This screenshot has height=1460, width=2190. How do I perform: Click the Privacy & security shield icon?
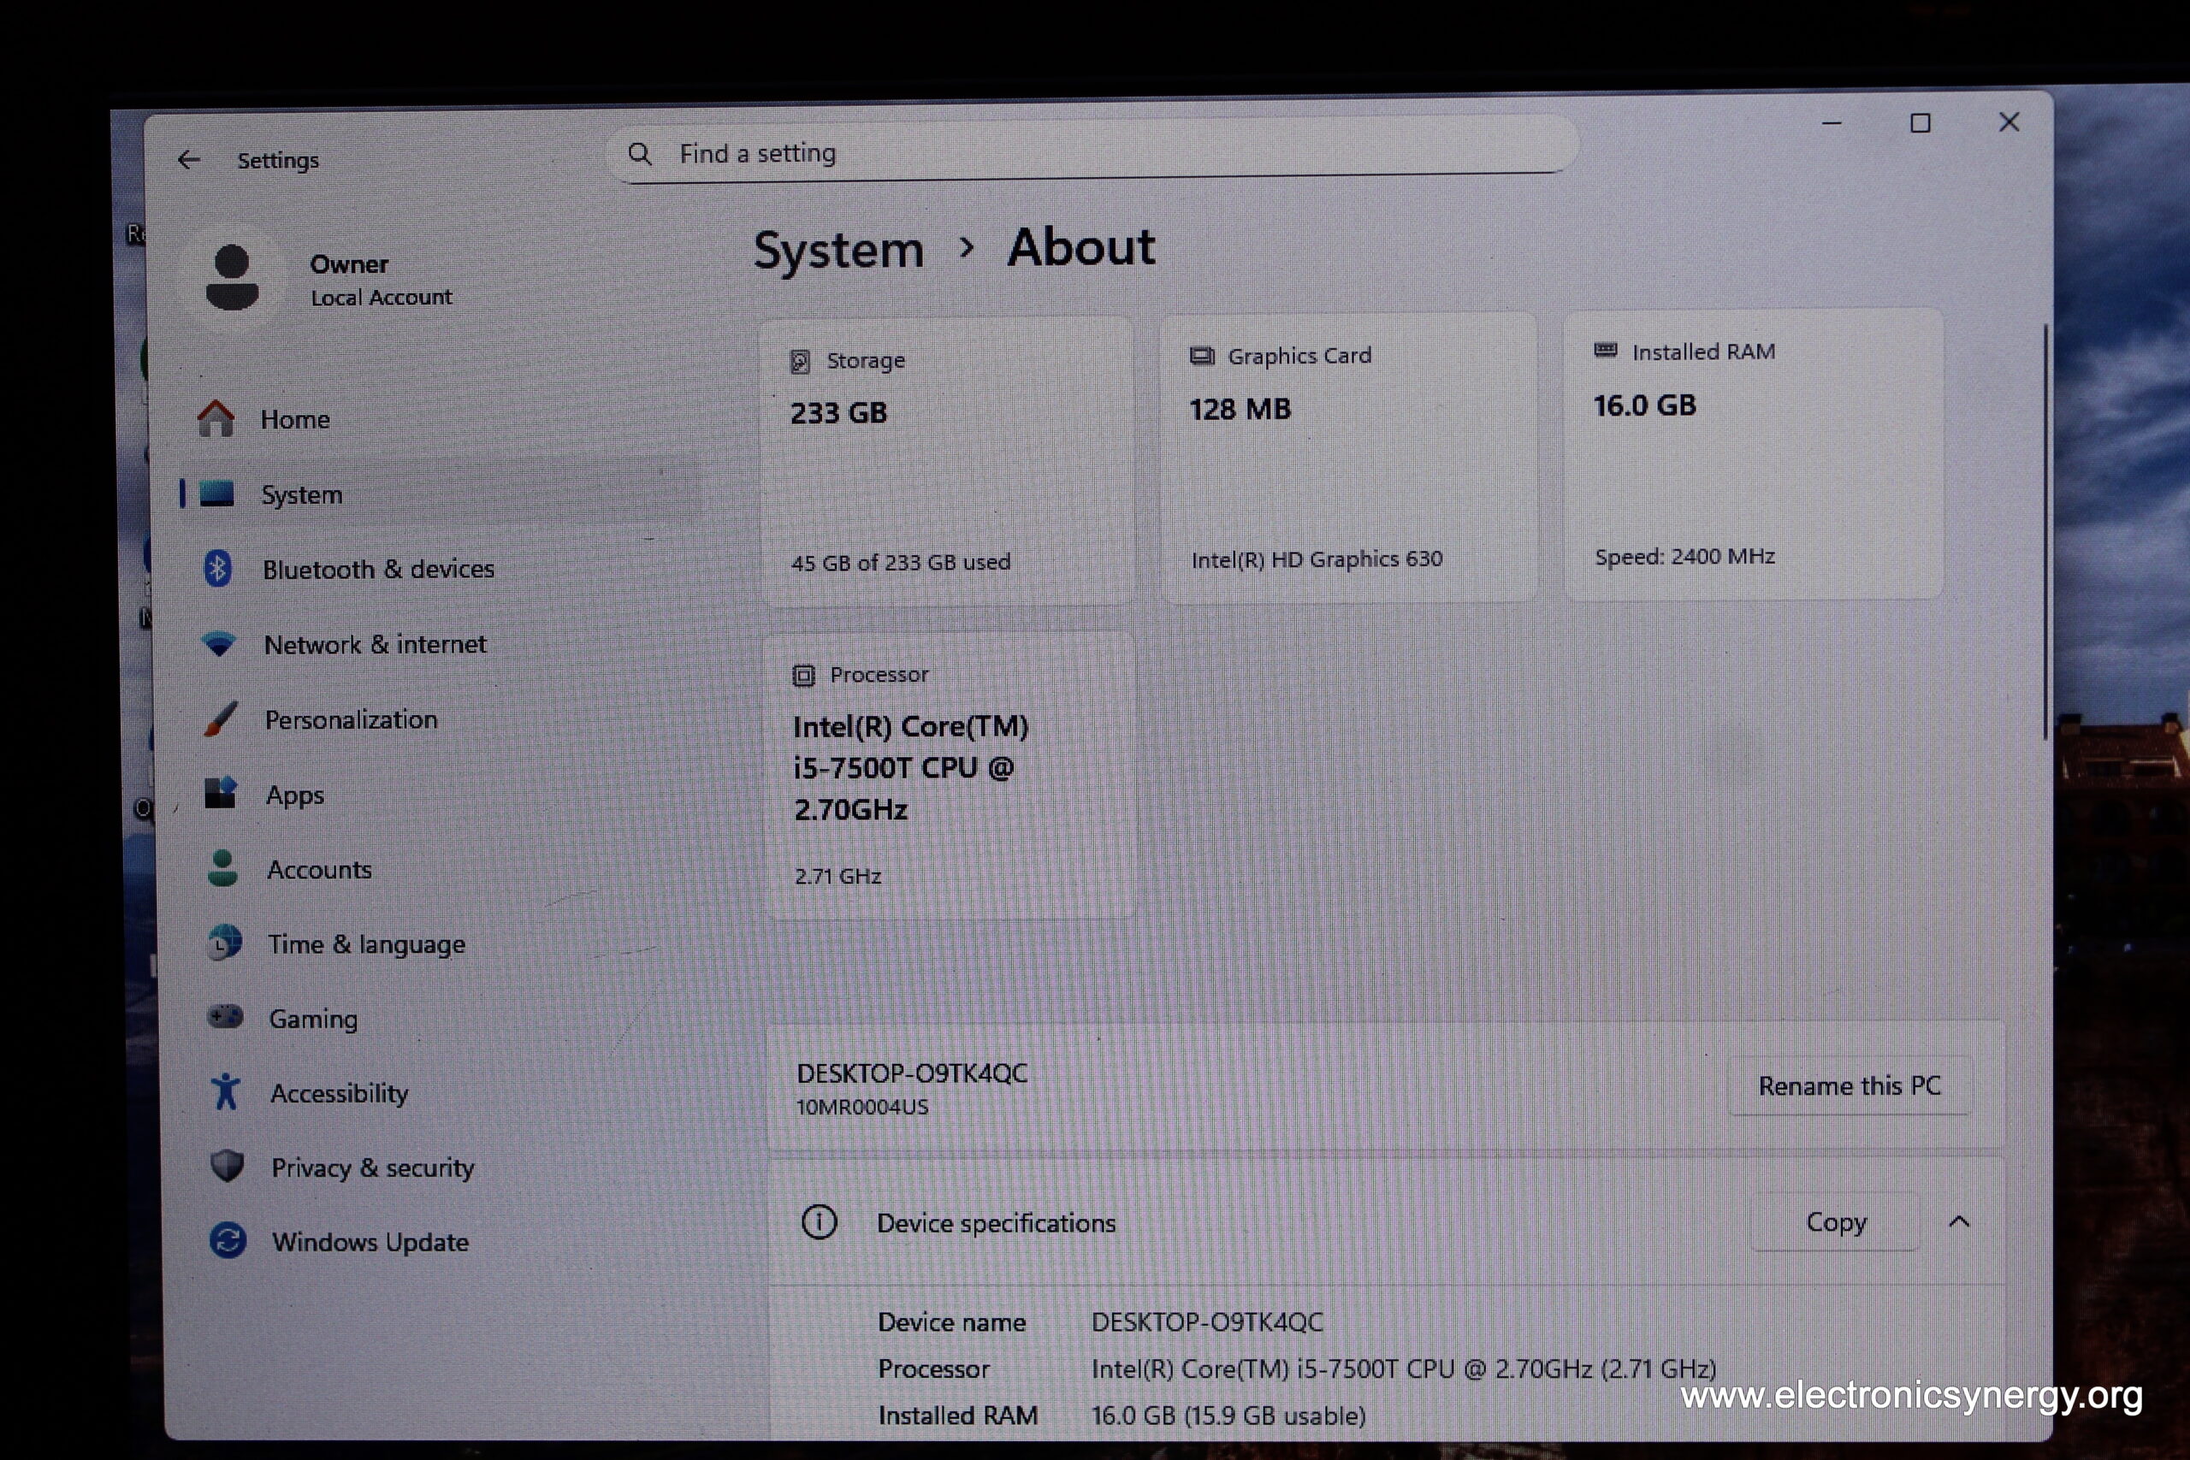pos(228,1166)
